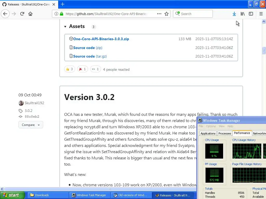Toggle the thumbs up reaction
Viewport: 266px width, 199px height.
tap(70, 69)
